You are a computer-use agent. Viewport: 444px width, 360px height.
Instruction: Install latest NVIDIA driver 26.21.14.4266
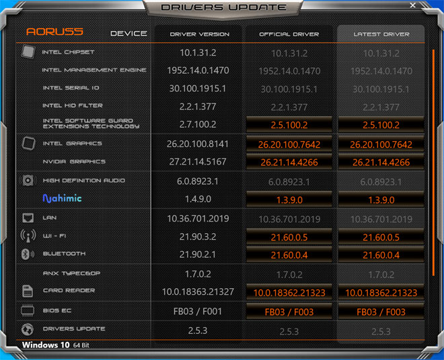coord(381,162)
